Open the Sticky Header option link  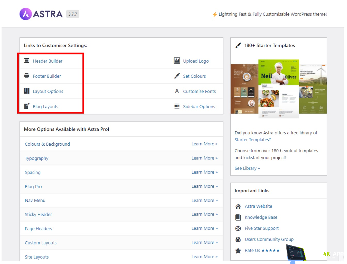[38, 214]
